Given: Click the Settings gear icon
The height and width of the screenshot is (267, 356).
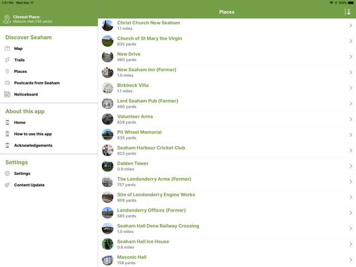Looking at the screenshot, I should [7, 173].
